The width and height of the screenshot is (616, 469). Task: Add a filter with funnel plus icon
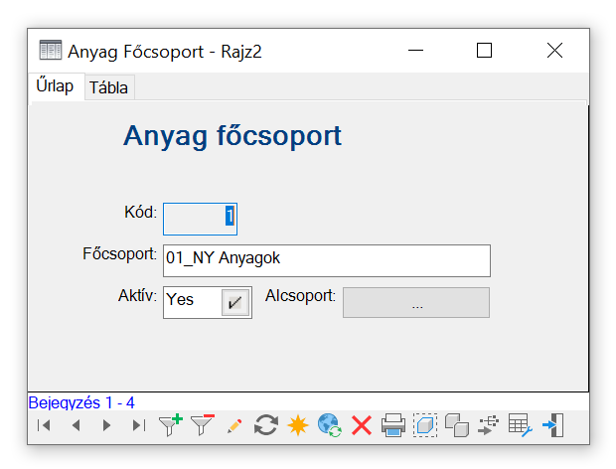tap(171, 425)
